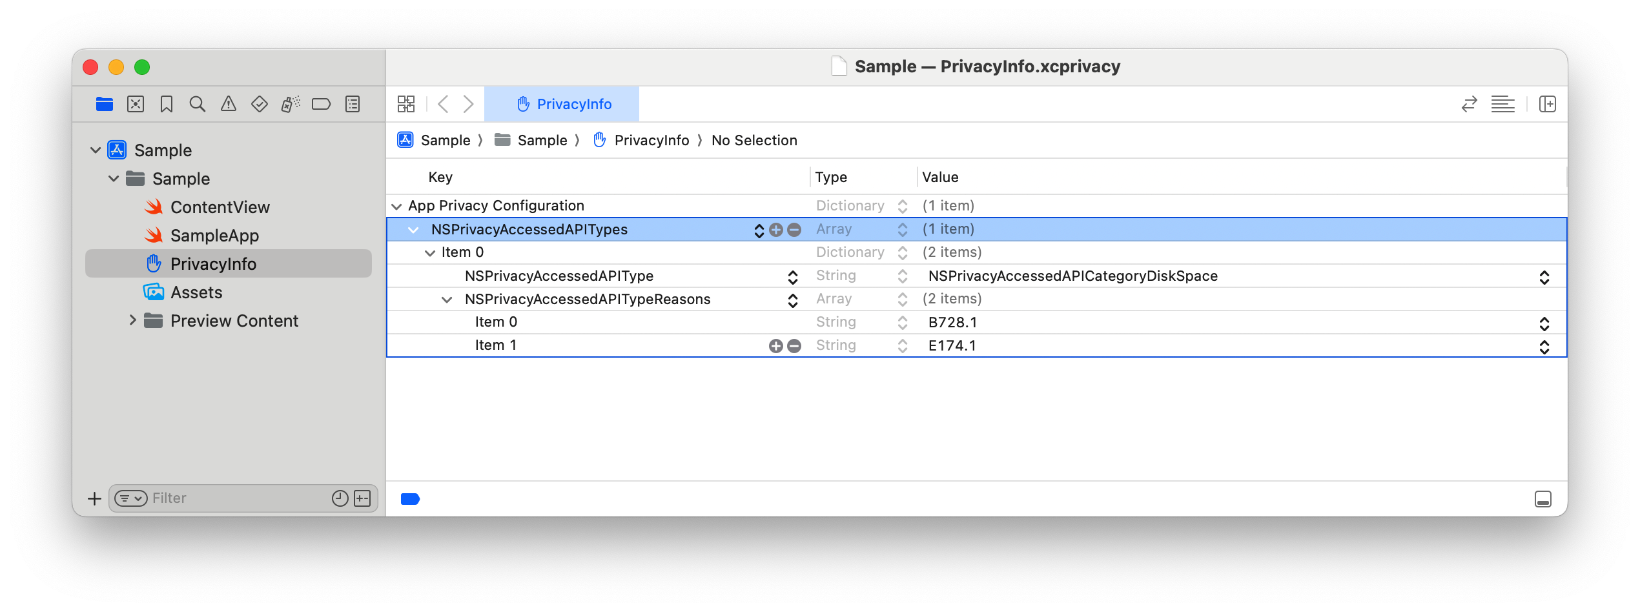This screenshot has height=612, width=1640.
Task: Open the Report navigator
Action: tap(352, 103)
